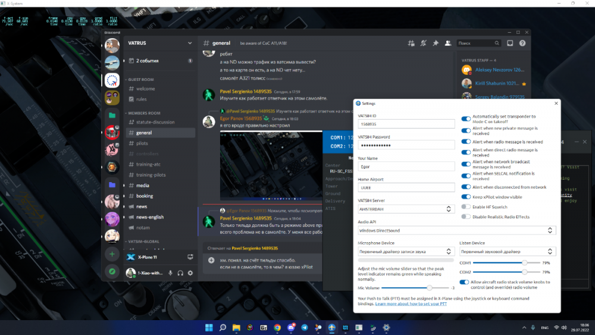Image resolution: width=595 pixels, height=335 pixels.
Task: Toggle Keep xPilot window visible off
Action: pos(466,196)
